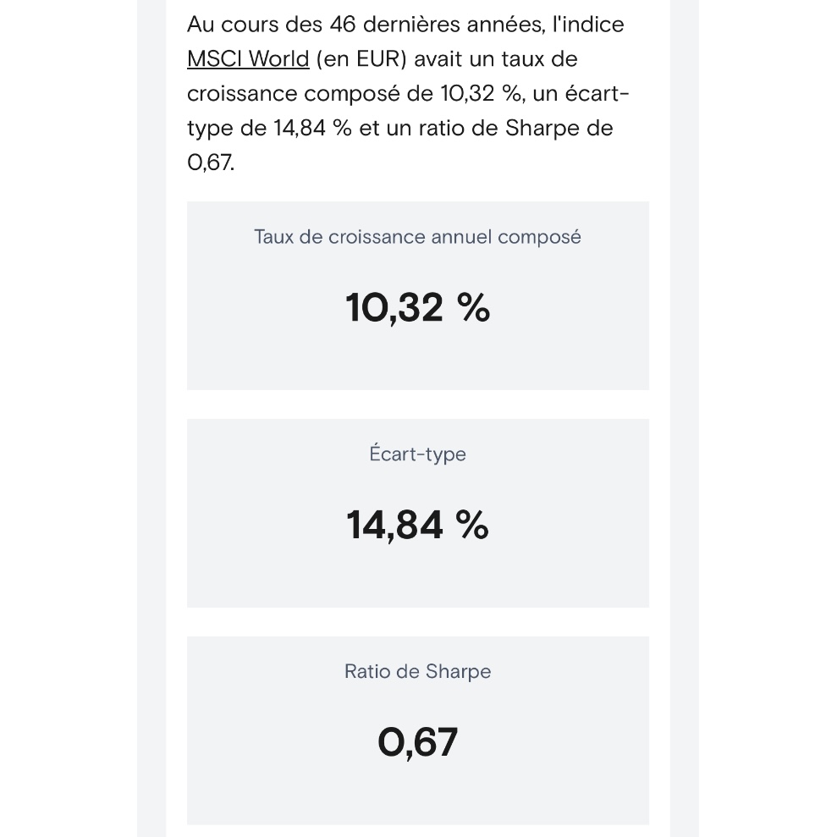The width and height of the screenshot is (837, 837).
Task: Click the white gap between the first two cards
Action: pos(417,405)
